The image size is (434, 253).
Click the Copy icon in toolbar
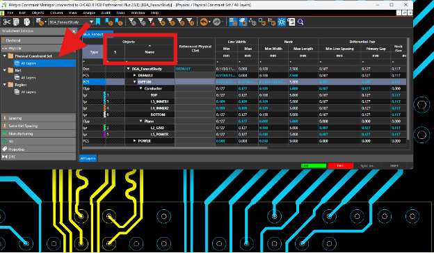coord(16,22)
